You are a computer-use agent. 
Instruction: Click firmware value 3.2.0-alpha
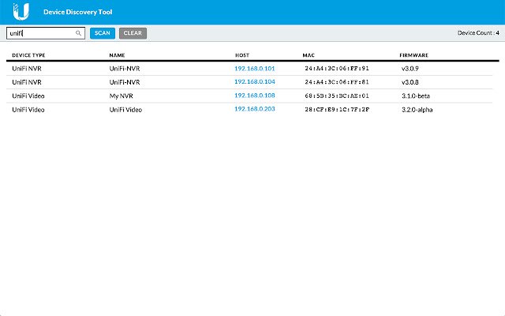coord(417,110)
